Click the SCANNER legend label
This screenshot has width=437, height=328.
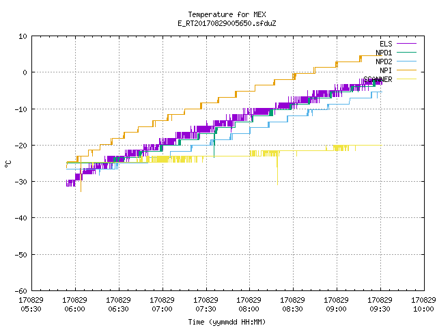coord(378,79)
